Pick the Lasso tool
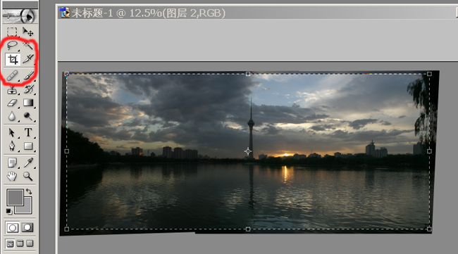Screen dimensions: 458x254 pyautogui.click(x=12, y=46)
